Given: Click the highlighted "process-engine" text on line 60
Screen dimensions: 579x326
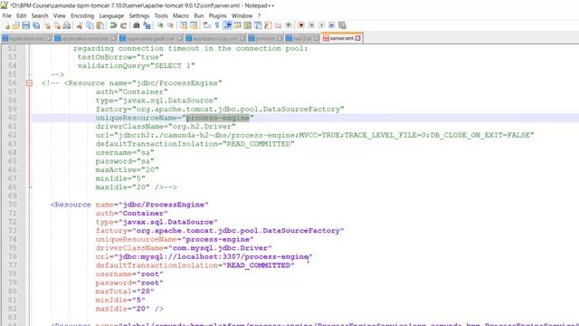Looking at the screenshot, I should coord(218,118).
